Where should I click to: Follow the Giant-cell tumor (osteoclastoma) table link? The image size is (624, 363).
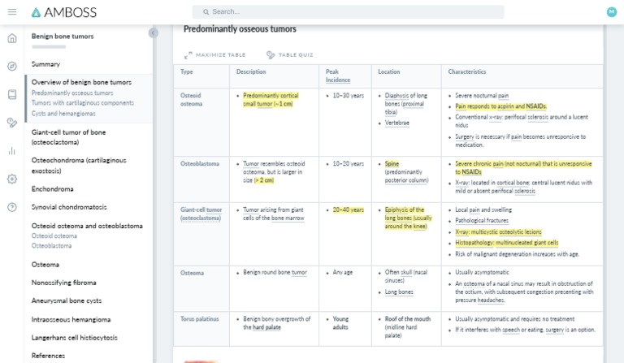point(201,214)
